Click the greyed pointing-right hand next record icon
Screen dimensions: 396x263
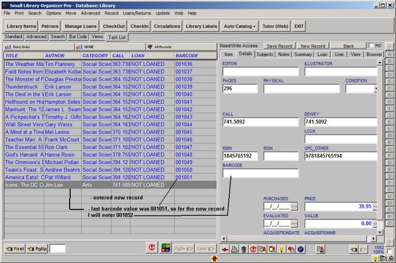pos(363,250)
